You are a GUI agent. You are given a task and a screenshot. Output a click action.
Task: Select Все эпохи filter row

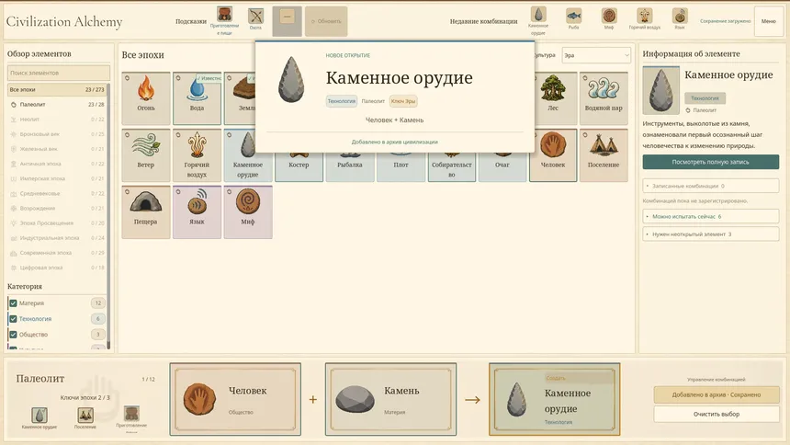point(57,89)
